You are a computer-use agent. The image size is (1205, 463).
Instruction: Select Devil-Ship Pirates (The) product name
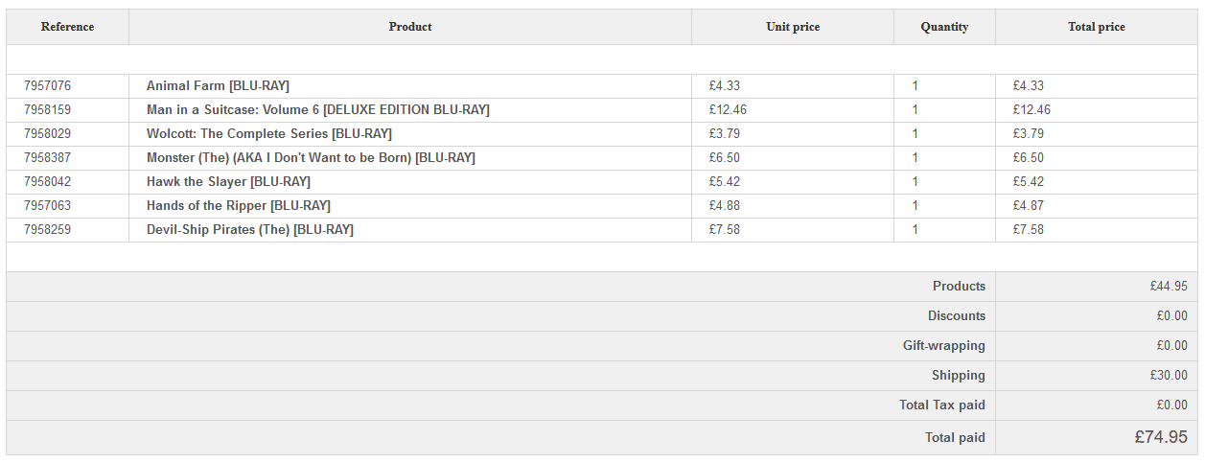[x=249, y=230]
